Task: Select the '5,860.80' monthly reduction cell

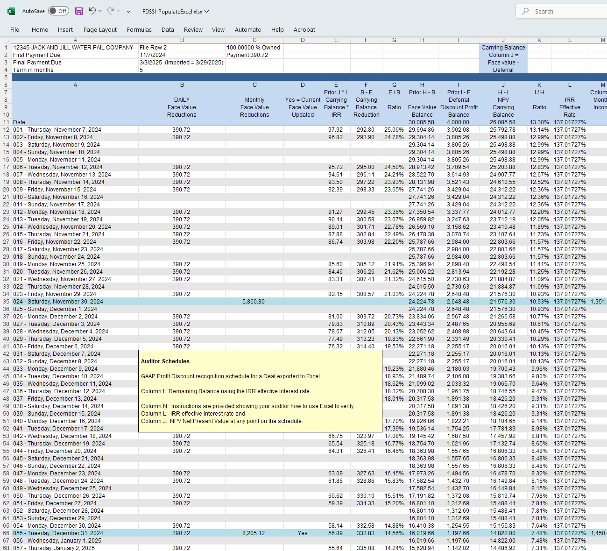Action: coord(254,302)
